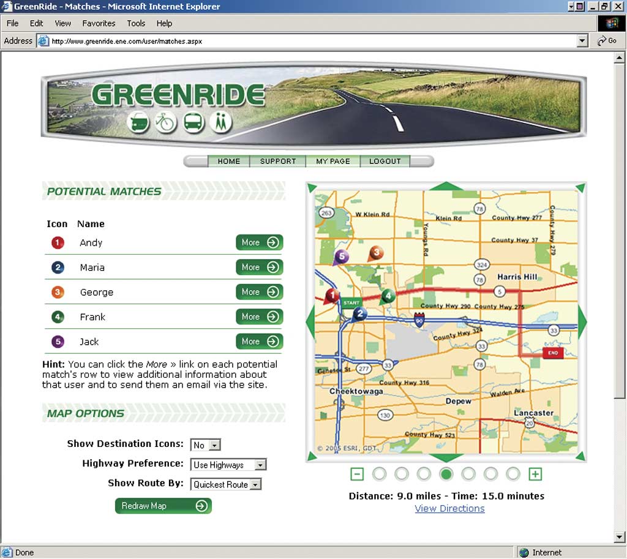Click the green number 4 icon beside Frank
627x559 pixels.
pos(58,317)
